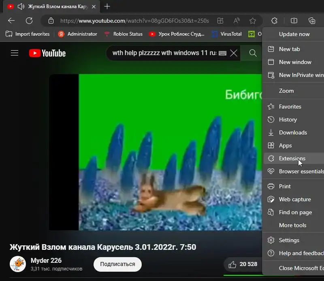Choose Print in the menu
The image size is (324, 281).
pyautogui.click(x=294, y=187)
